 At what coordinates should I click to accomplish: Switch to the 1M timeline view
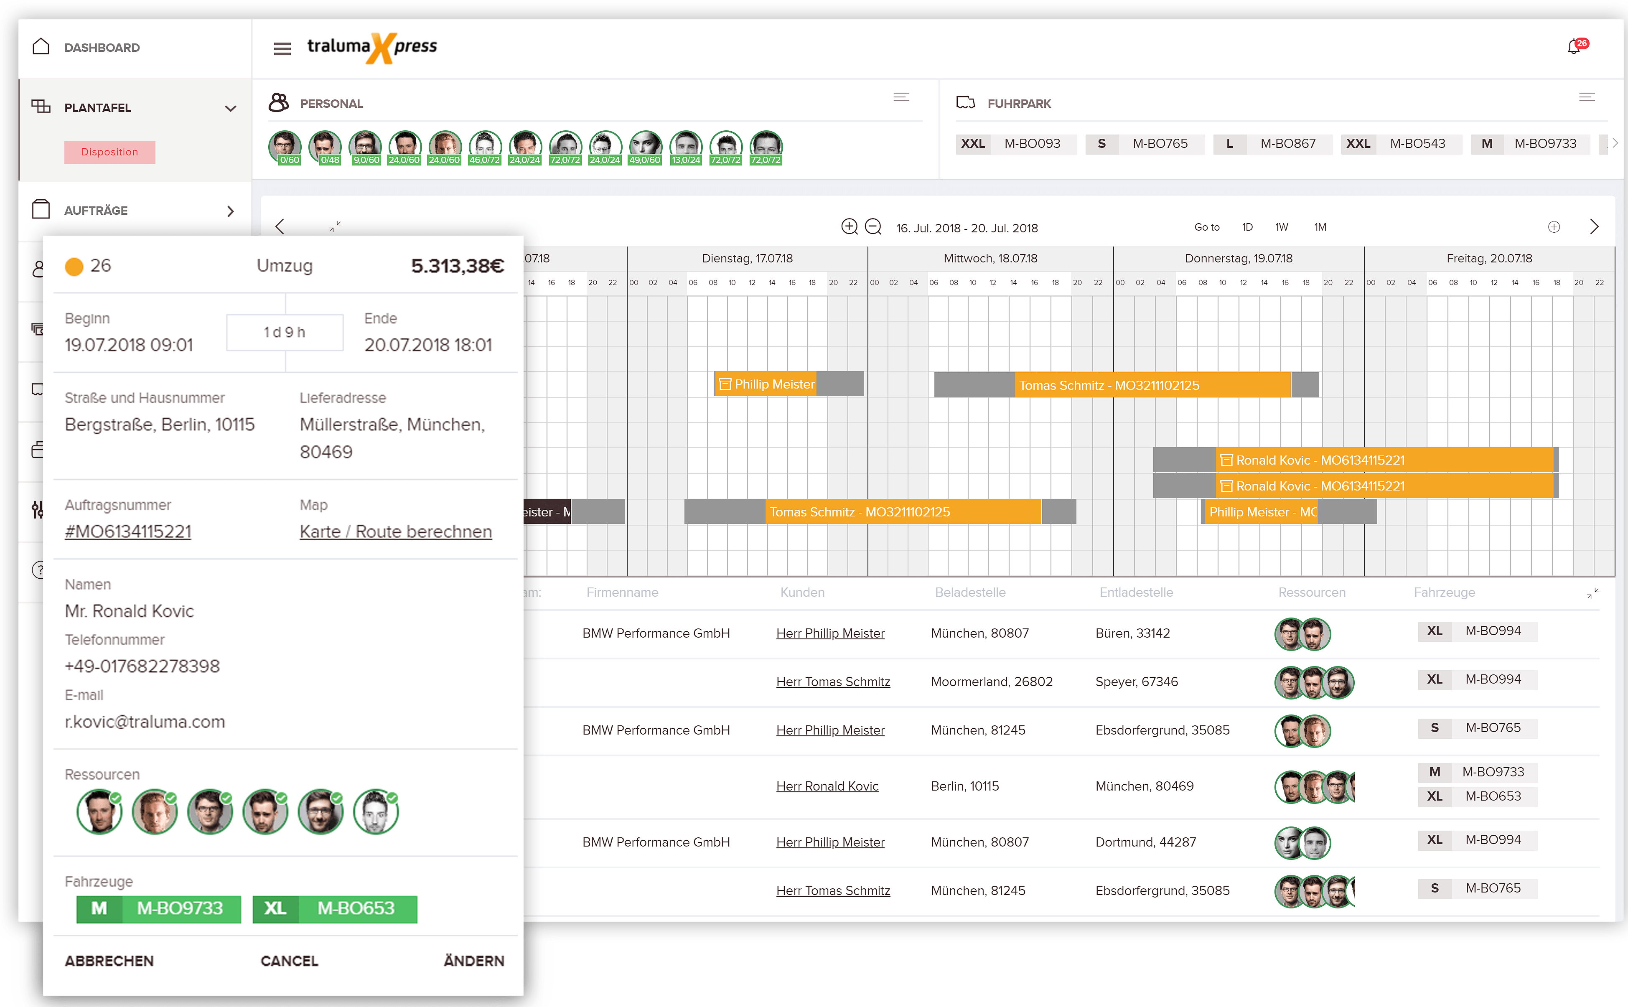[x=1320, y=227]
